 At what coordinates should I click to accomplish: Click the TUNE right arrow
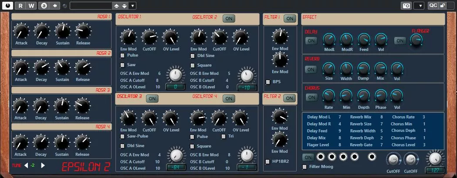pyautogui.click(x=42, y=165)
